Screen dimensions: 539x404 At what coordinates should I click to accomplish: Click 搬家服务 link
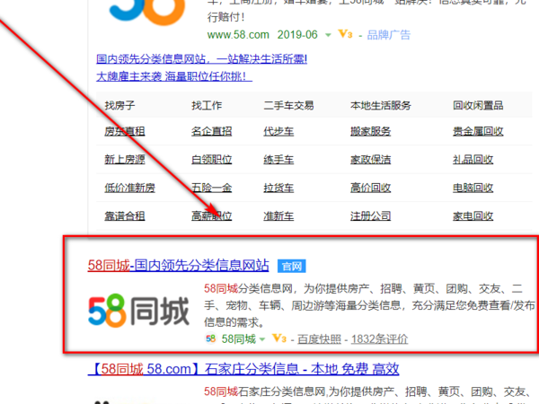(x=370, y=131)
